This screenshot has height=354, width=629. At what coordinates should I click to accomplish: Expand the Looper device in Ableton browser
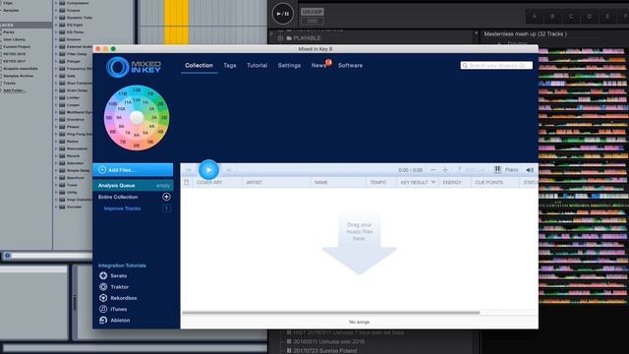(x=56, y=105)
